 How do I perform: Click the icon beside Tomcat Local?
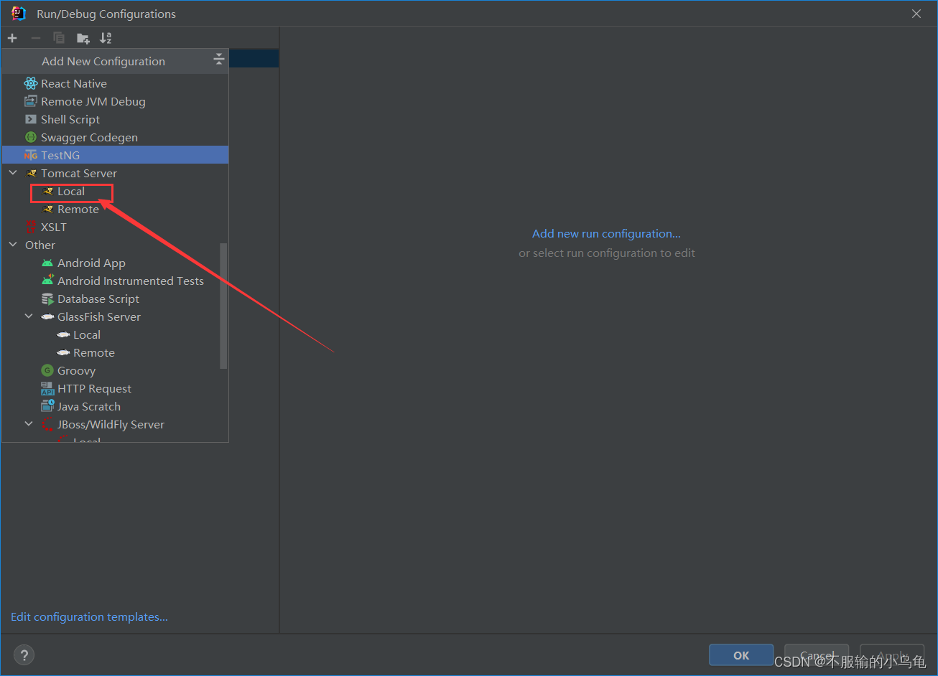point(47,191)
